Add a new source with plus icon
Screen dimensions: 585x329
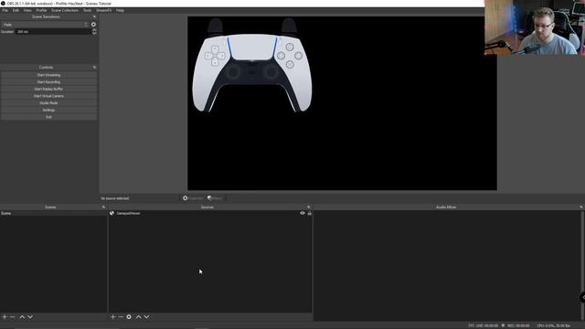tap(112, 317)
